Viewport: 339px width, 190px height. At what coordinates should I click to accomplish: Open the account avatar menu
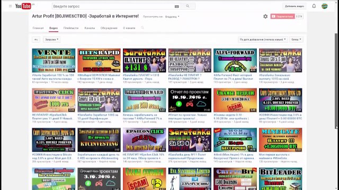[324, 6]
